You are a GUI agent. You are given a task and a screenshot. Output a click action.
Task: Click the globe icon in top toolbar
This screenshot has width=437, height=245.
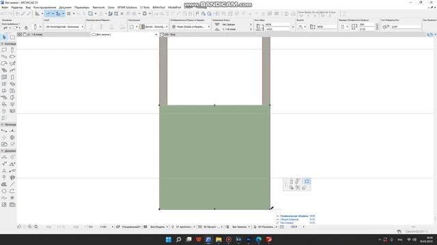point(145,14)
